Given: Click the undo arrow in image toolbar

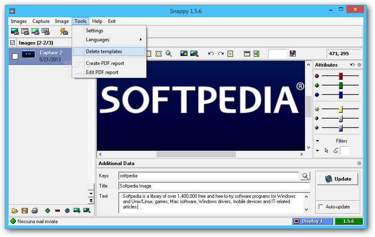Looking at the screenshot, I should (x=211, y=54).
